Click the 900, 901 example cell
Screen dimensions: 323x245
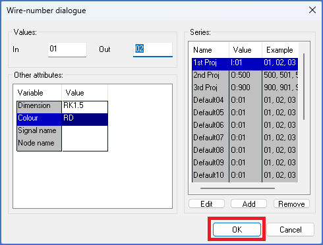click(280, 90)
